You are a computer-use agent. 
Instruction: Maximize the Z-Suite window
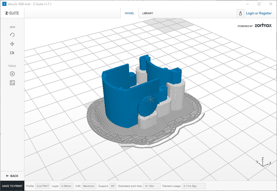click(x=259, y=4)
